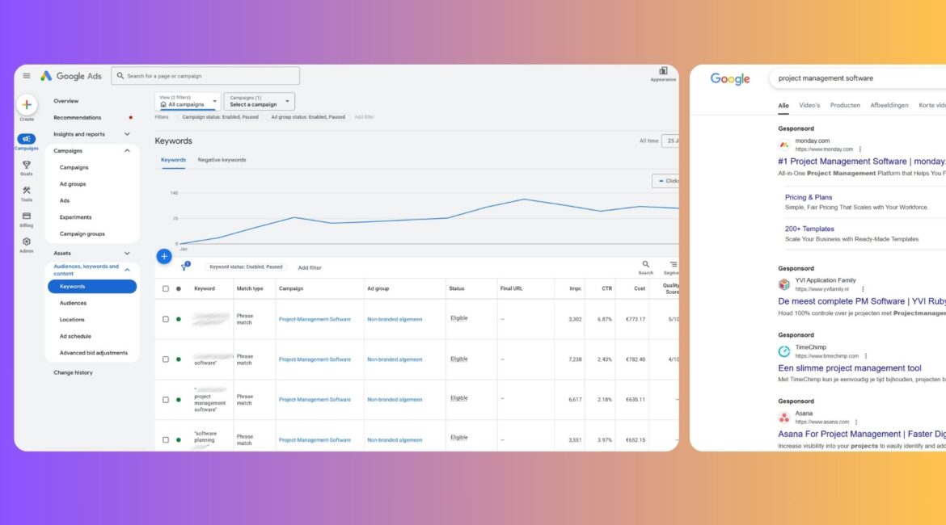
Task: Open the Overview page in sidebar
Action: [x=65, y=101]
